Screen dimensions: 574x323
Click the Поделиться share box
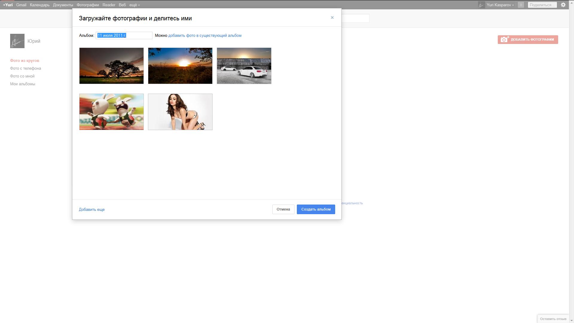click(x=542, y=5)
